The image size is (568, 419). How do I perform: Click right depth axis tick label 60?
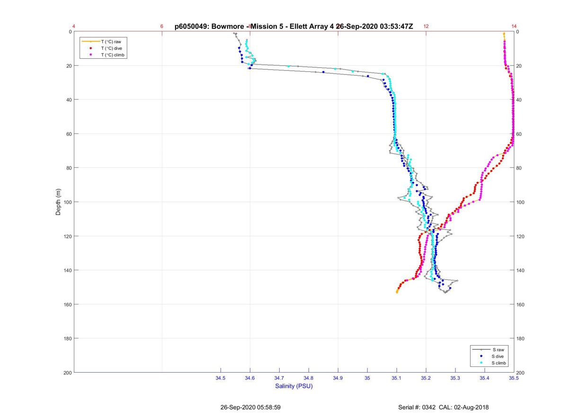(519, 134)
